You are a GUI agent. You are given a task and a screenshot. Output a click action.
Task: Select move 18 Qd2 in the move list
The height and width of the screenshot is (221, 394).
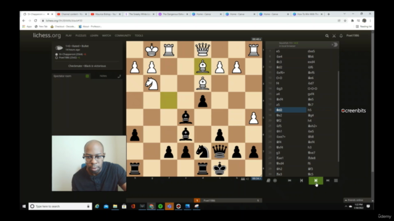pos(290,110)
